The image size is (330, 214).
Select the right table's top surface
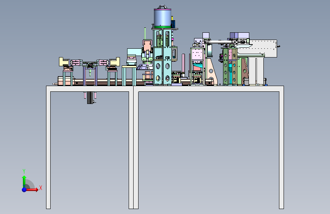[209, 88]
